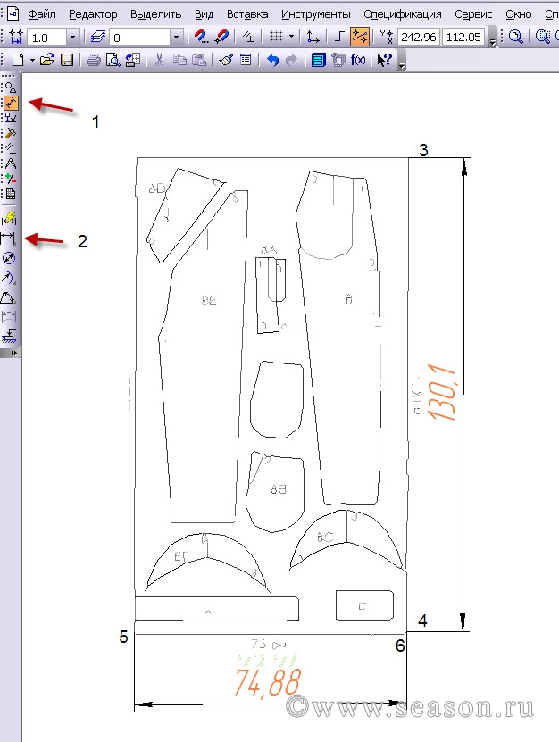Open the Specification panel sheet icon
Viewport: 559px width, 742px height.
click(x=11, y=194)
